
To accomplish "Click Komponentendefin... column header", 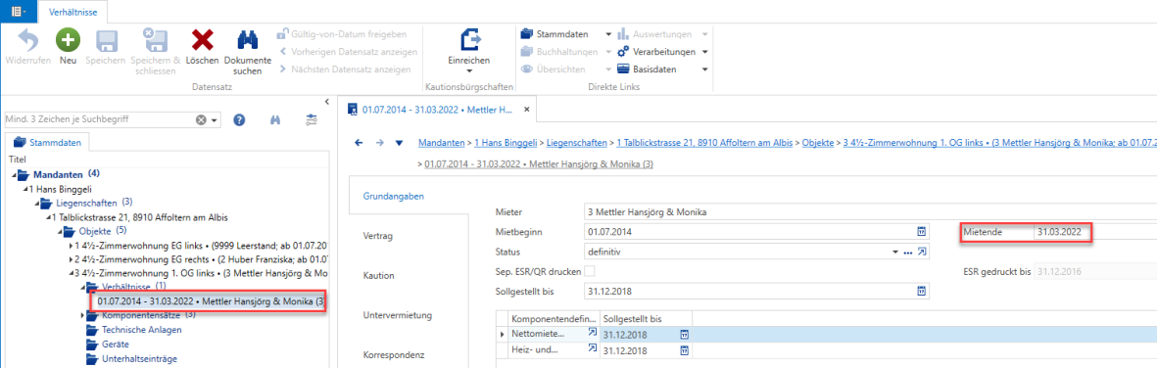I will point(554,318).
